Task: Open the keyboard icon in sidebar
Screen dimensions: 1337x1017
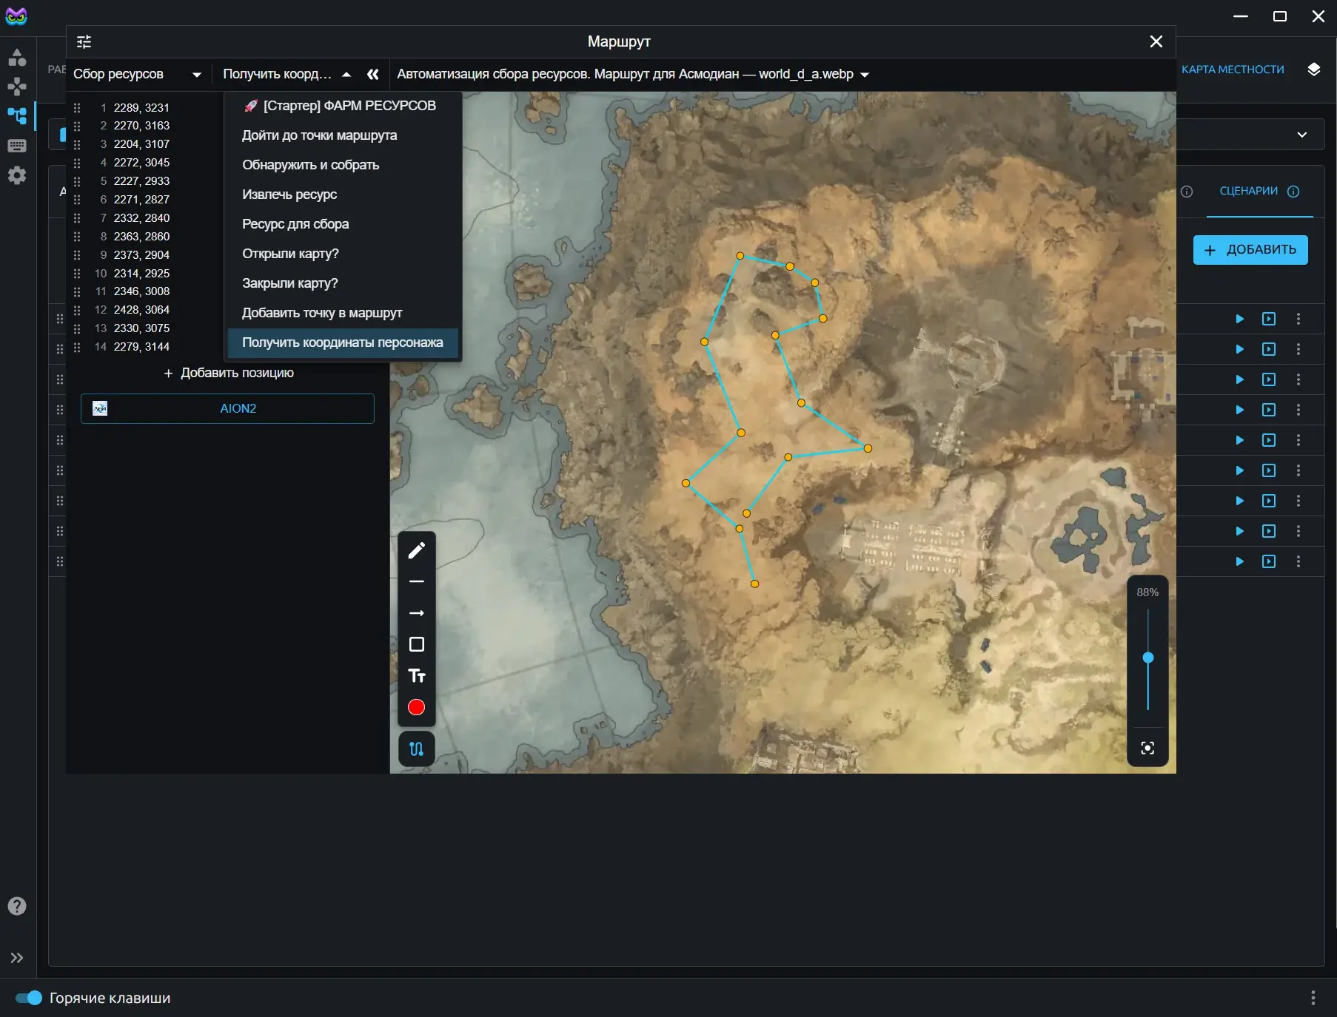Action: click(x=17, y=146)
